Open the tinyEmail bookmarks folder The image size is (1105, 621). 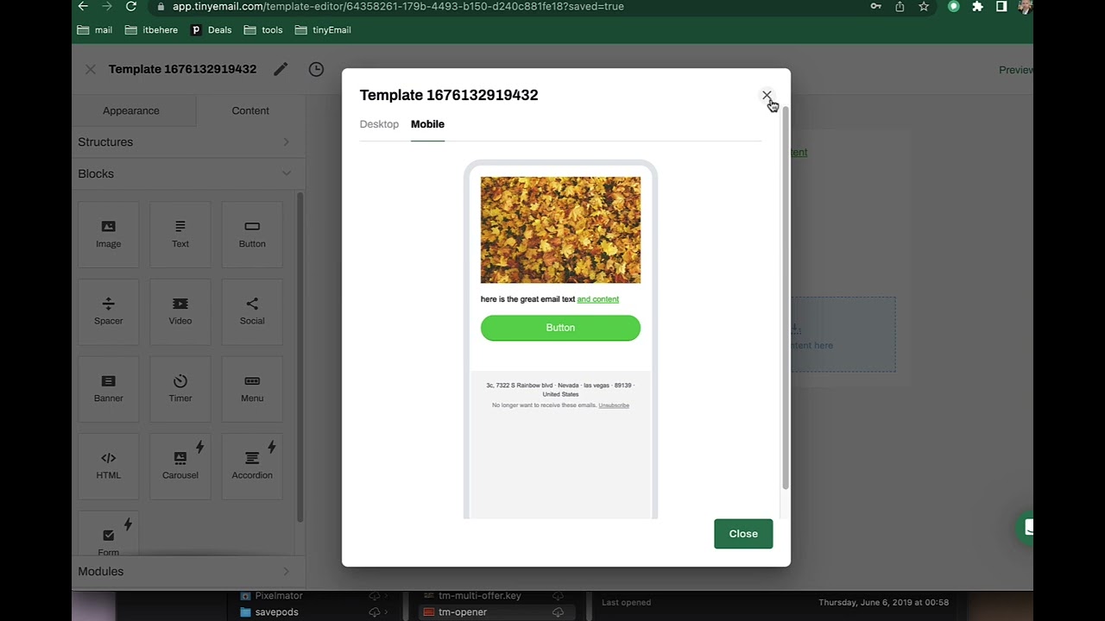(x=323, y=29)
